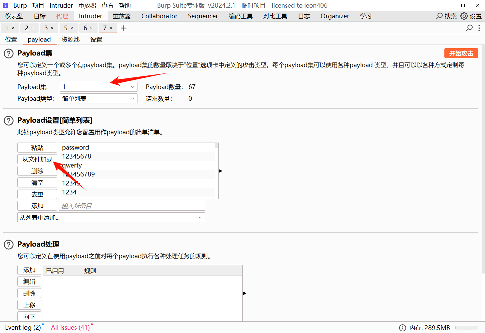
Task: Open the Intruder menu in menu bar
Action: click(x=61, y=5)
